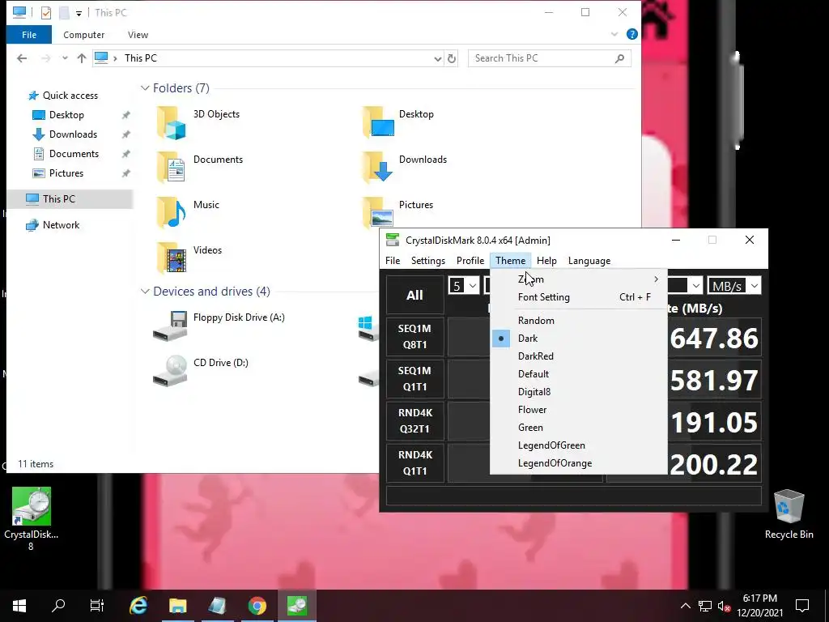829x622 pixels.
Task: Click the Search This PC field
Action: tap(550, 58)
